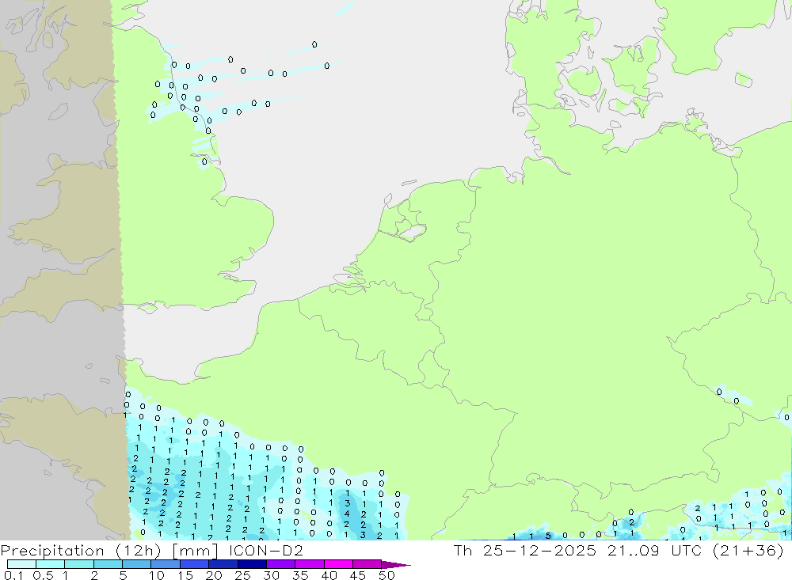Click the 5–10 mm legend color swatch

(137, 564)
